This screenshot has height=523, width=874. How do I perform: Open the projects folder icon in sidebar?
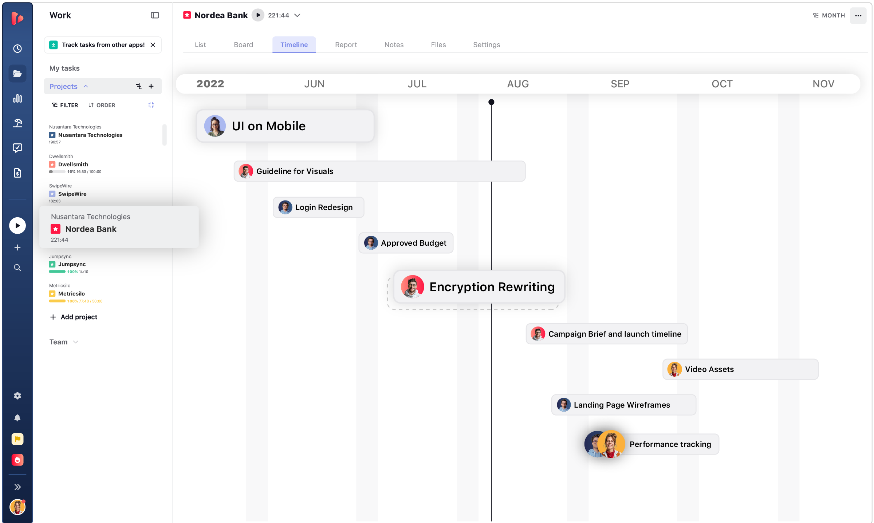pyautogui.click(x=17, y=74)
